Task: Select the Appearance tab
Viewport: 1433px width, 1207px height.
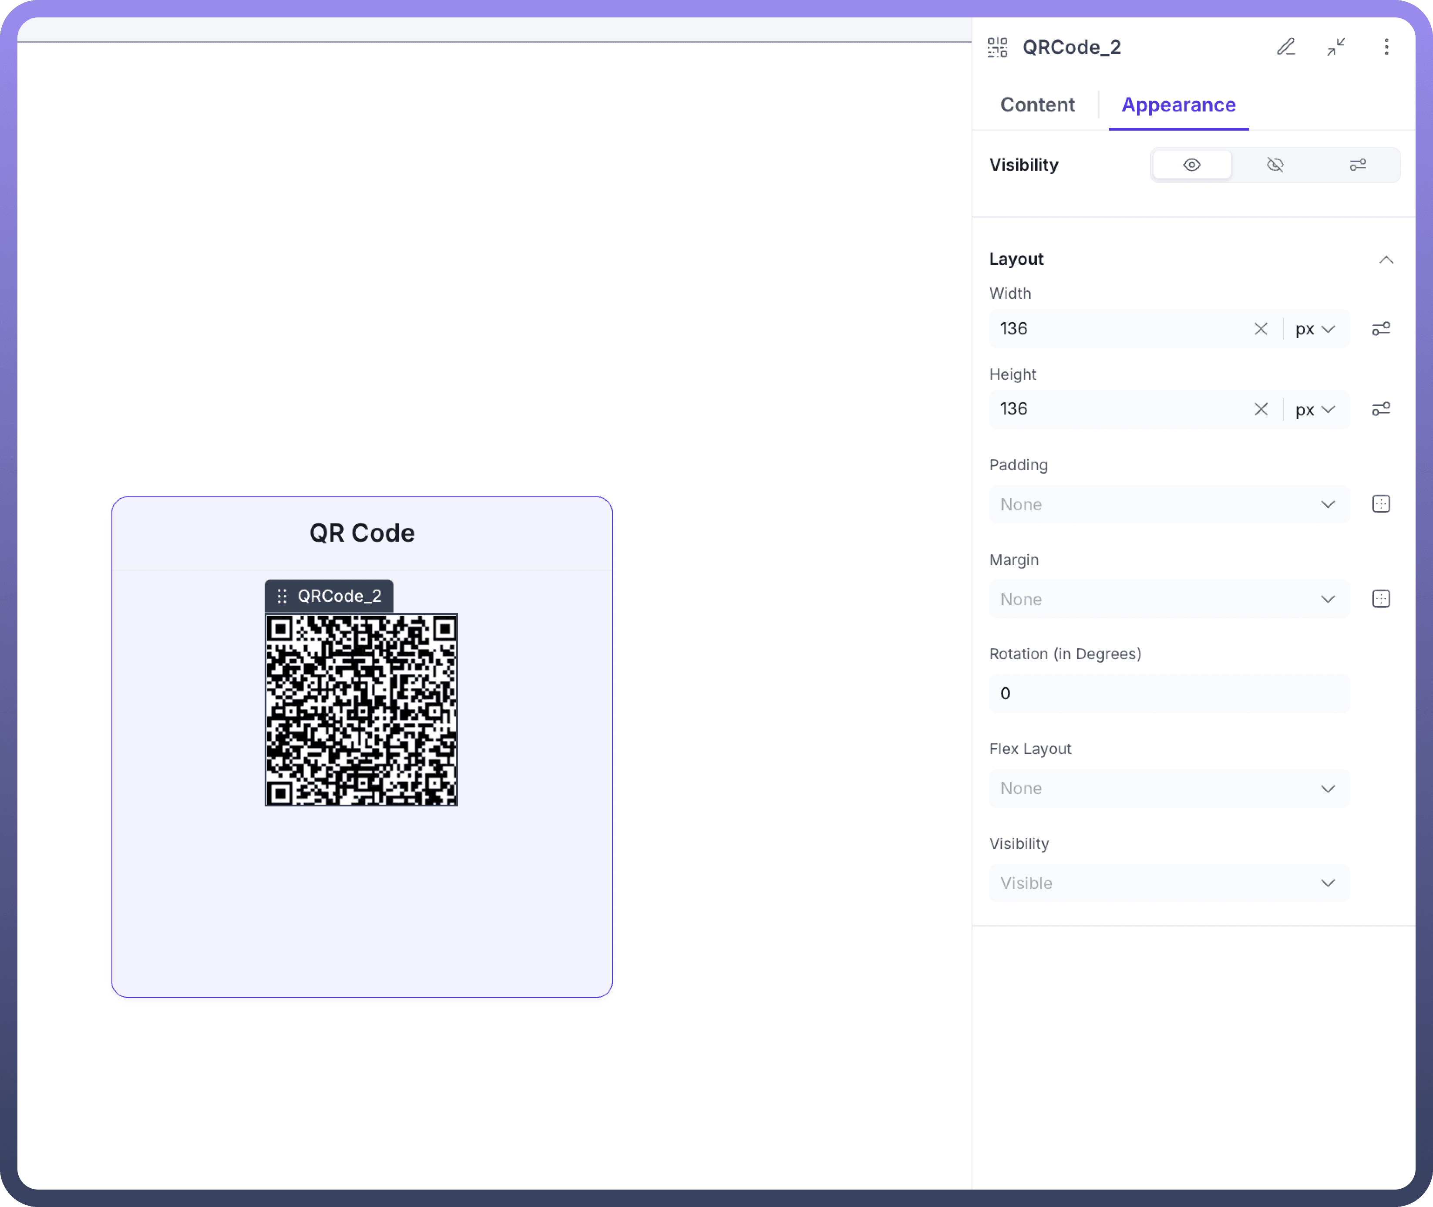Action: 1178,105
